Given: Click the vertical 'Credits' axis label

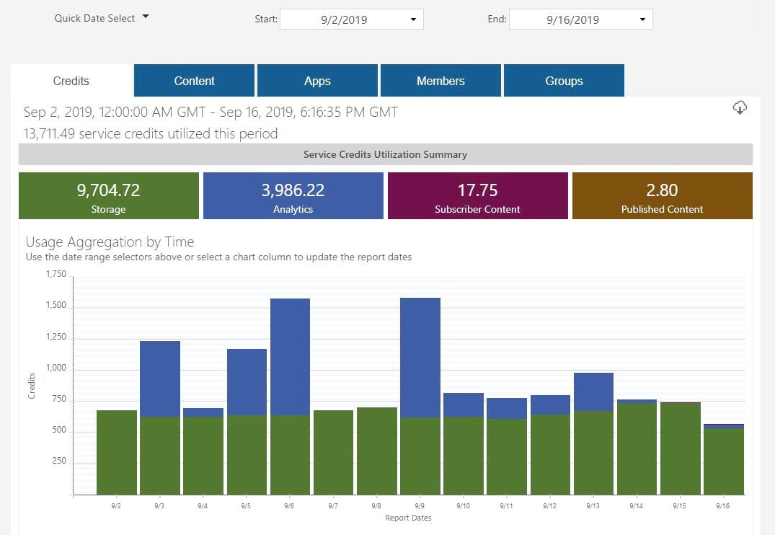Looking at the screenshot, I should (x=32, y=386).
